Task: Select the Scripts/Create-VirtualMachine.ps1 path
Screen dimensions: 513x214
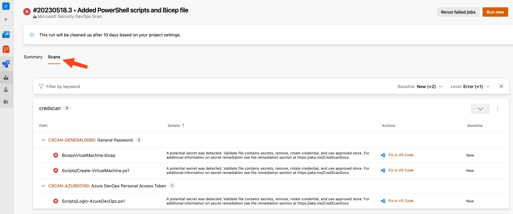Action: pyautogui.click(x=96, y=170)
